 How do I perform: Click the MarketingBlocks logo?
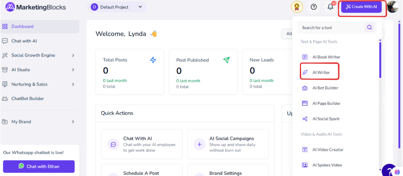(36, 7)
